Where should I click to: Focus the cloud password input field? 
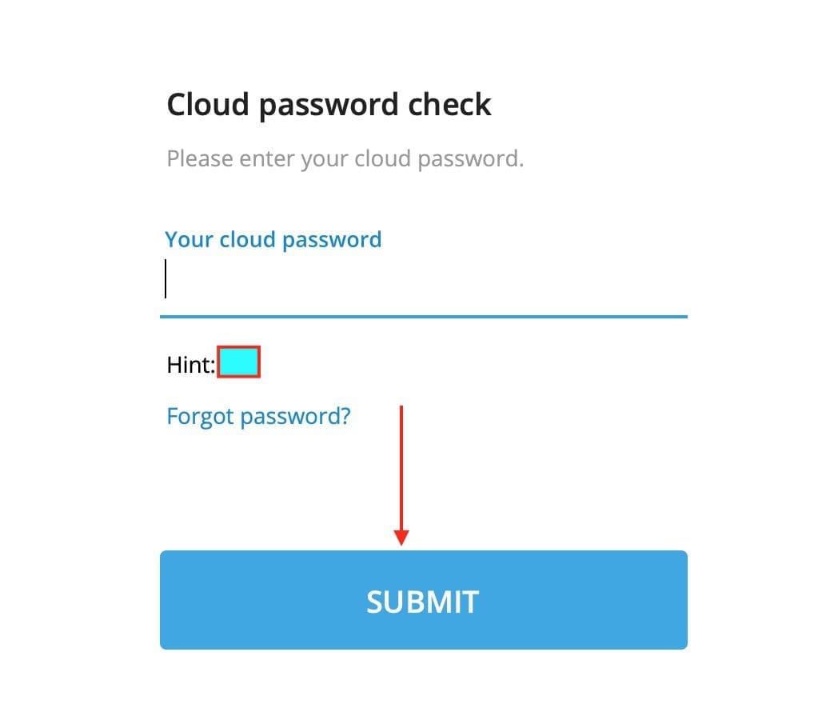pos(423,280)
